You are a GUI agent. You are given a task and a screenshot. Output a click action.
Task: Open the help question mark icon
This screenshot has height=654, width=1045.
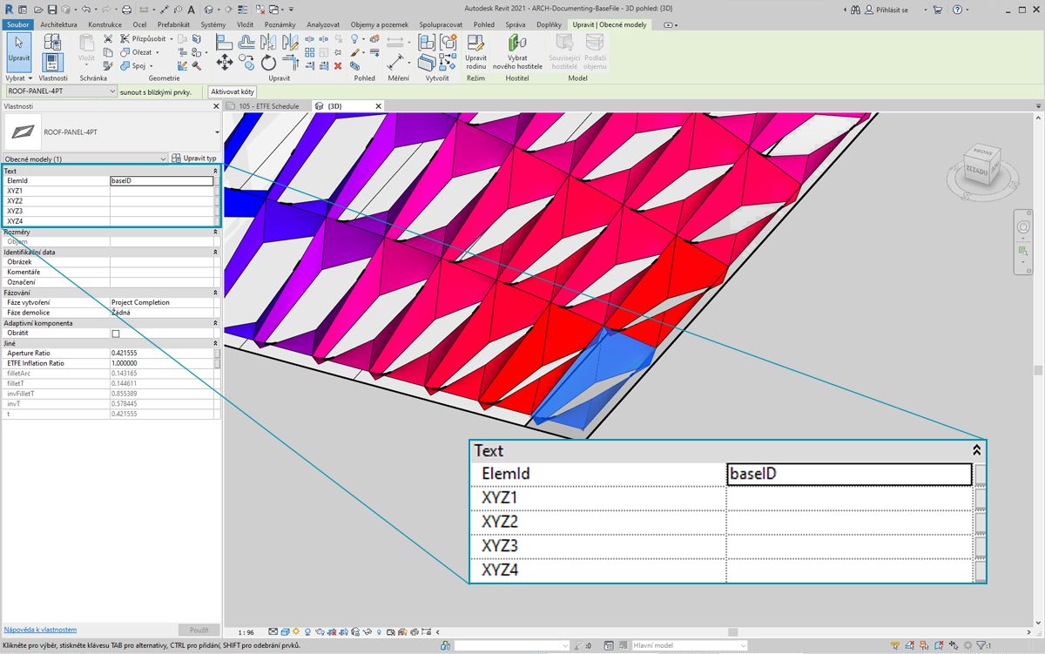click(957, 10)
